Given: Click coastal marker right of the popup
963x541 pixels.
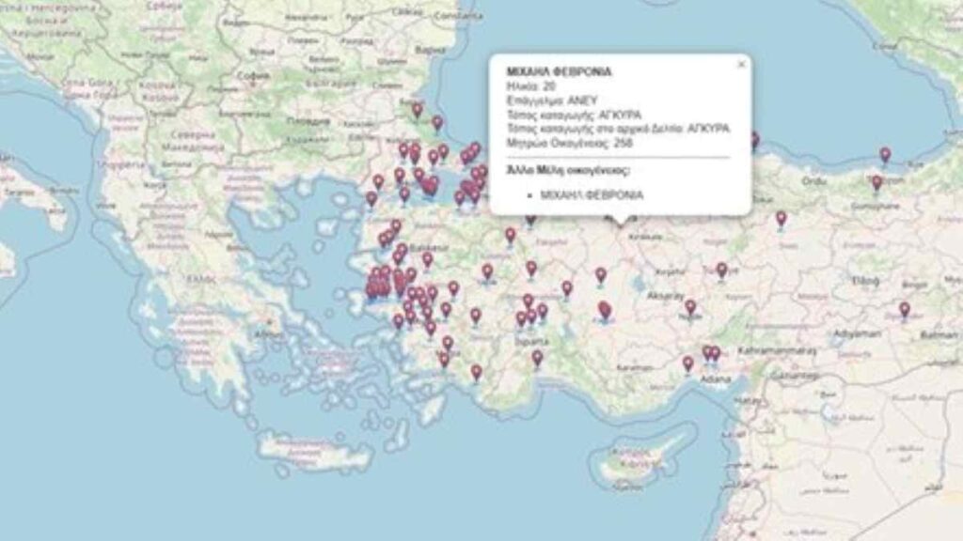Looking at the screenshot, I should pyautogui.click(x=754, y=139).
